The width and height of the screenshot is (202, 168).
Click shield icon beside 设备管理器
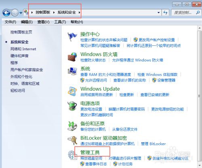pyautogui.click(x=154, y=80)
